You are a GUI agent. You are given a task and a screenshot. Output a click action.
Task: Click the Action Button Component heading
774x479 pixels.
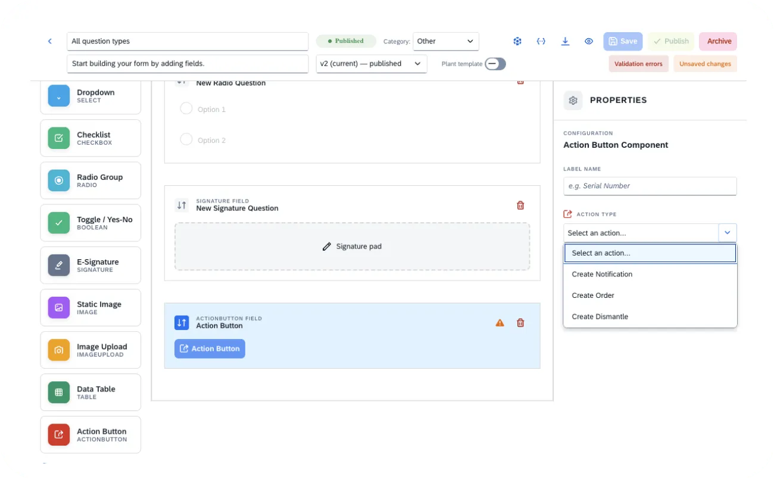point(616,145)
